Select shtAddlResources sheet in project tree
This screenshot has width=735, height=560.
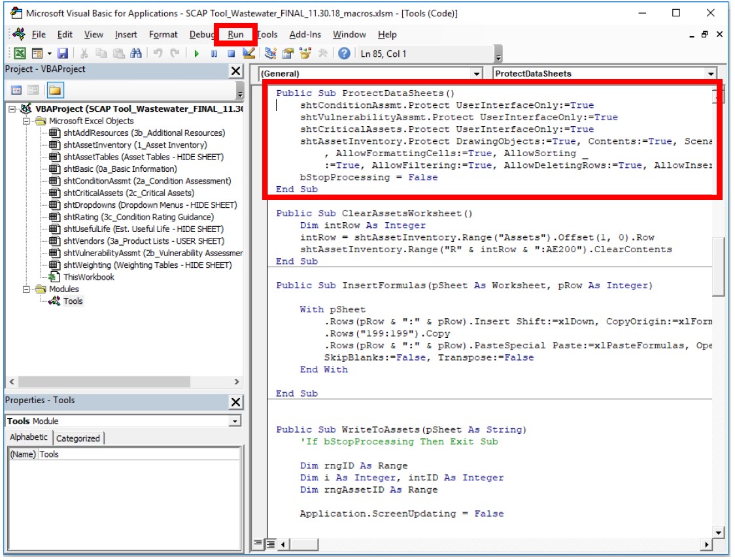(x=144, y=133)
